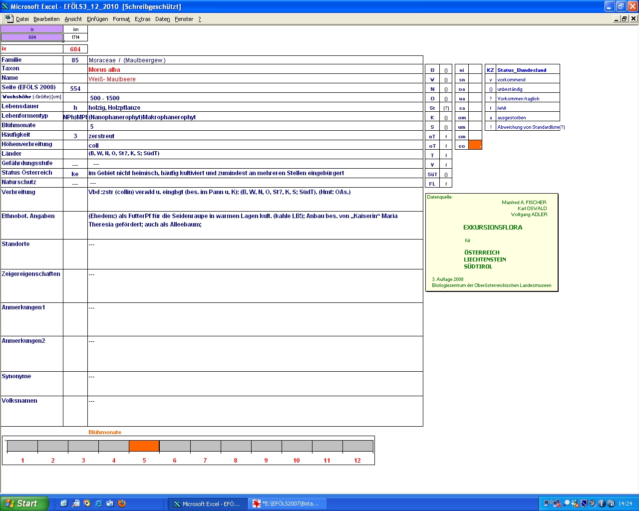Click the Ethnobot. Angaben text about Seidenraupe
This screenshot has height=511, width=639.
coord(243,220)
